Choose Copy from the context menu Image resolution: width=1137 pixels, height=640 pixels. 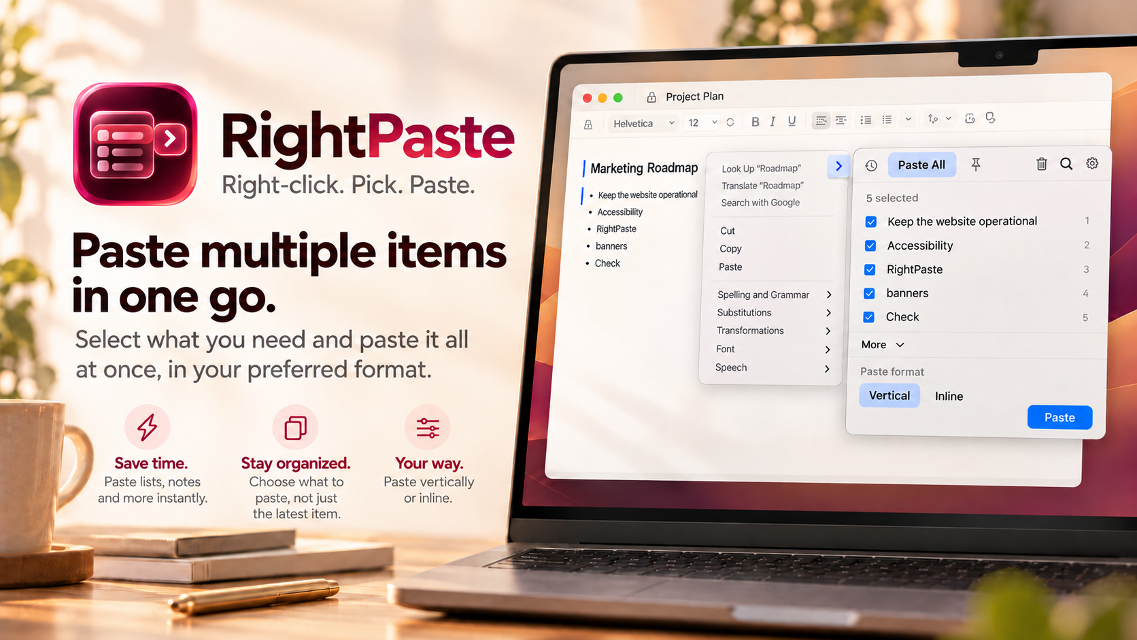point(730,249)
